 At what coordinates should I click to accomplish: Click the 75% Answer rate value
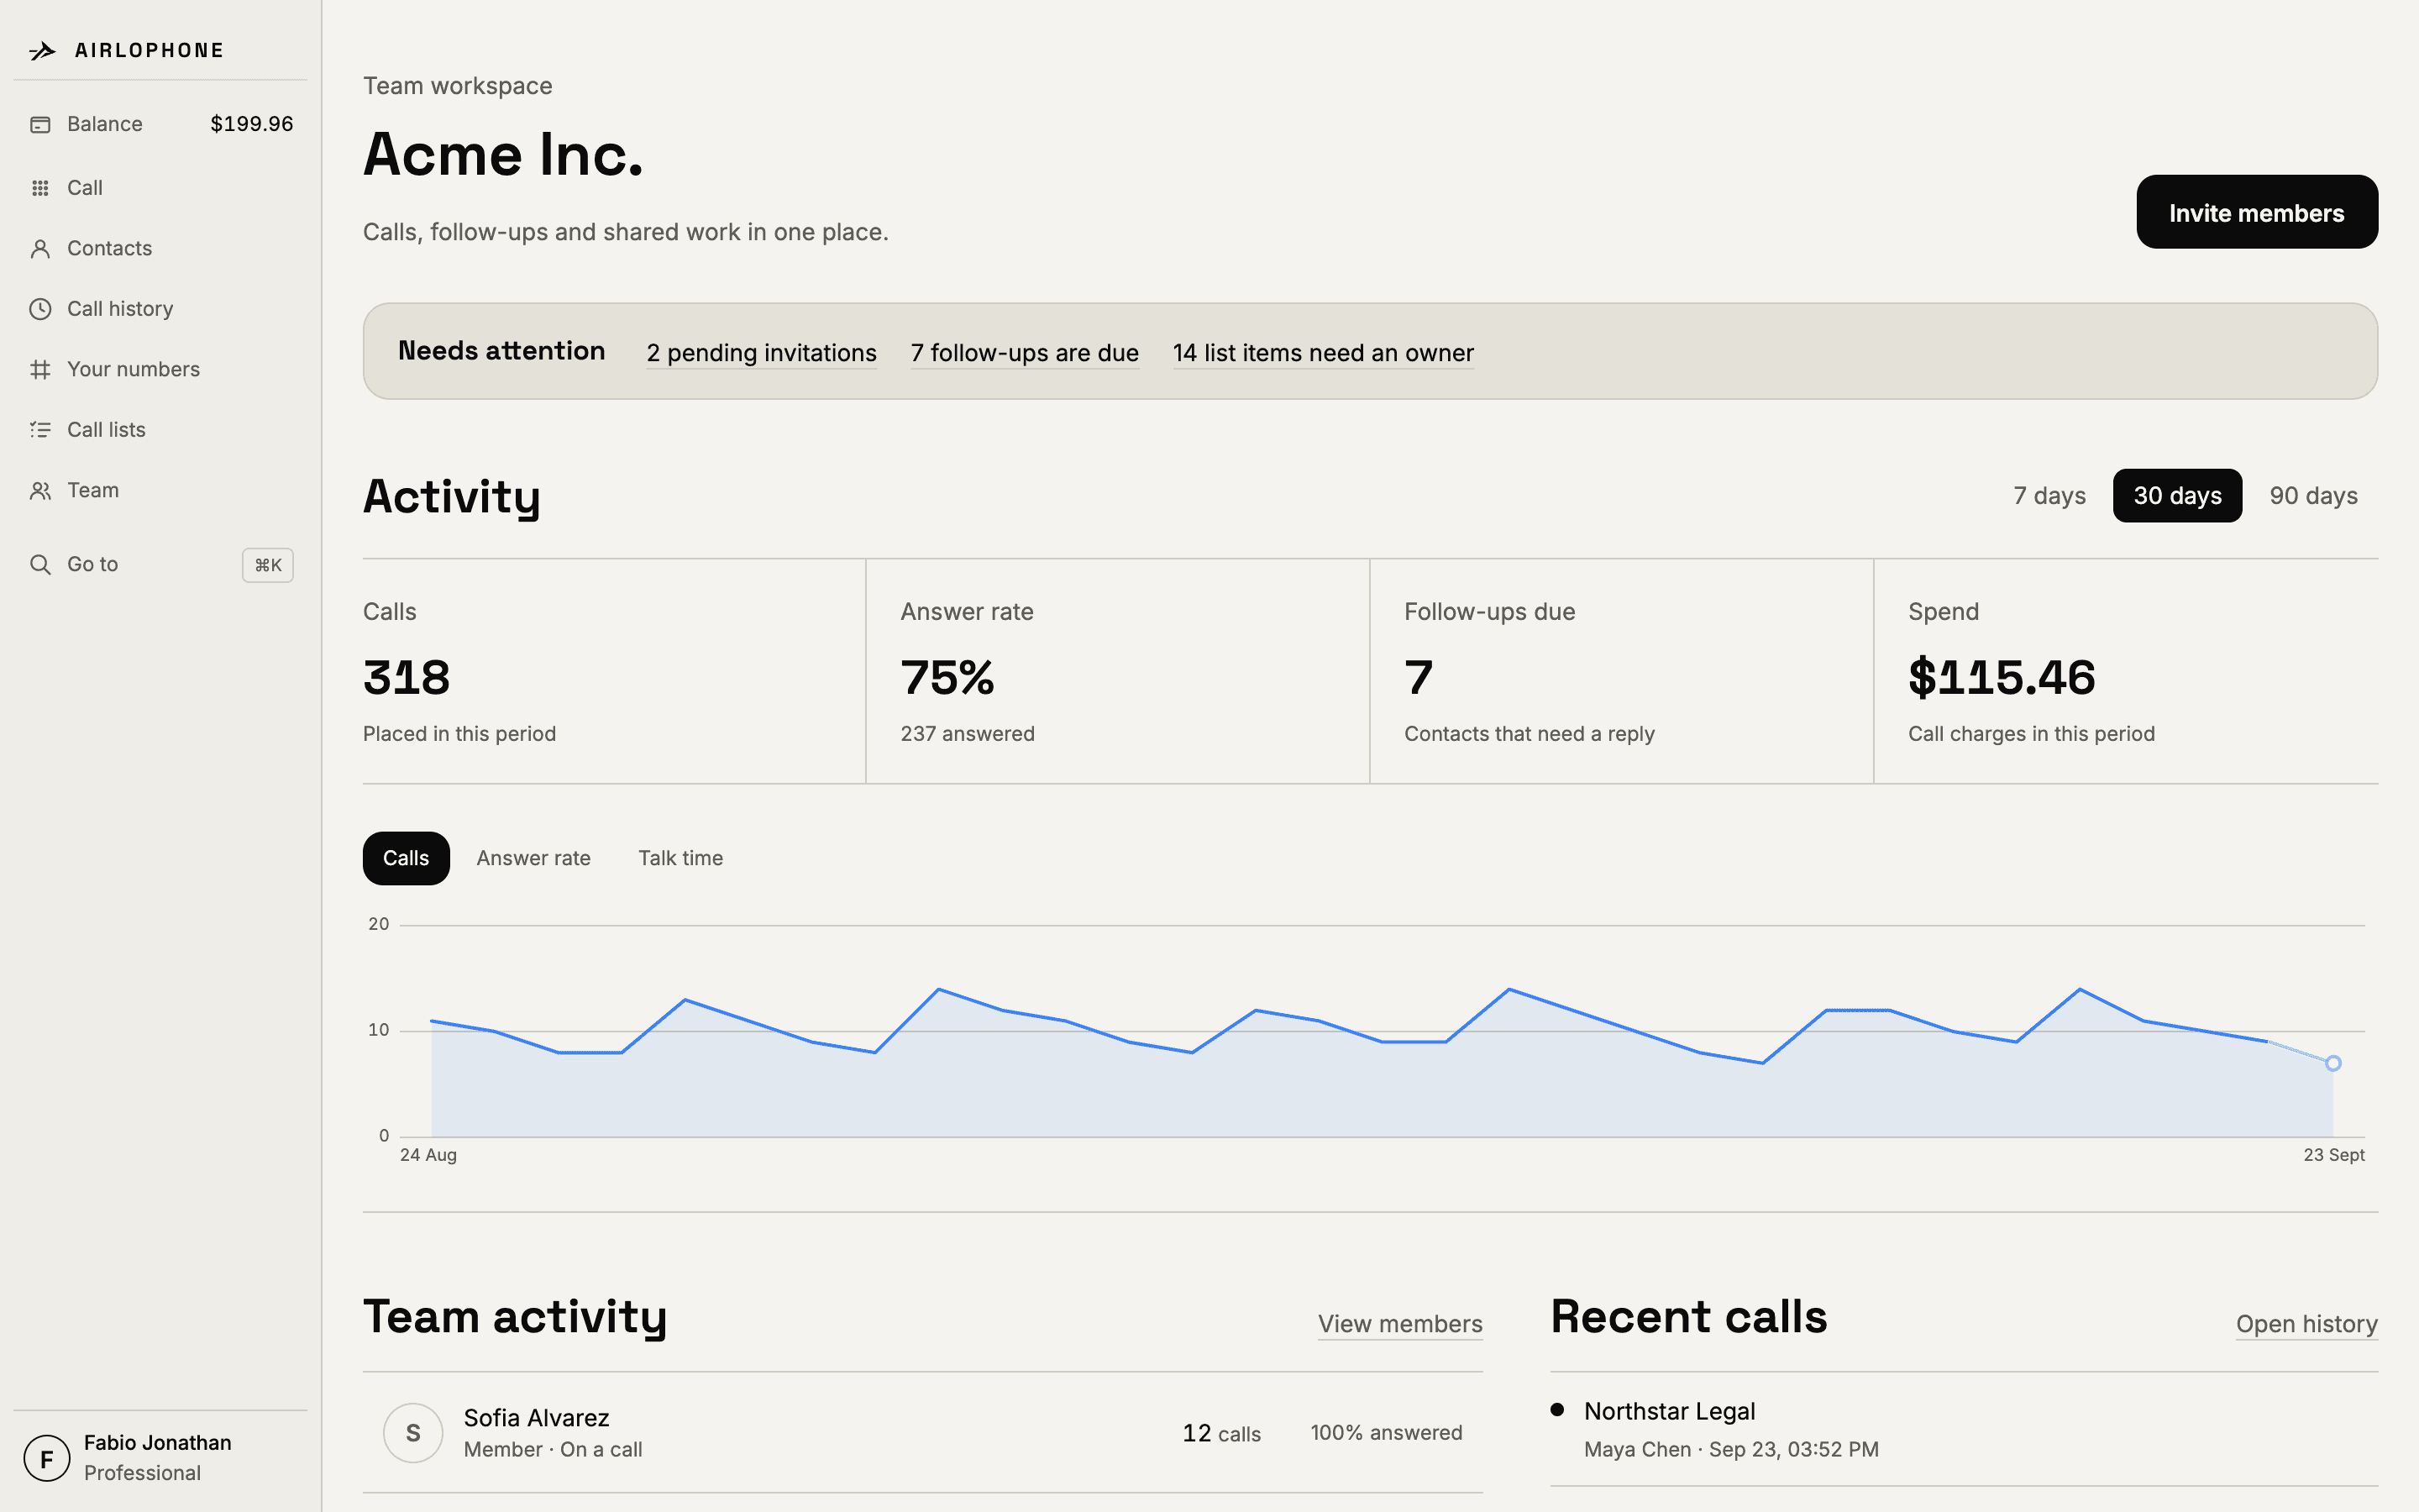(x=947, y=678)
